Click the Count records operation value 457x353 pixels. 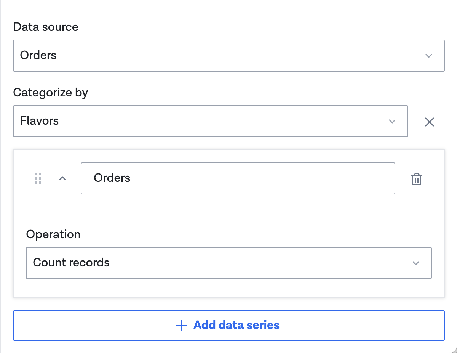point(71,263)
